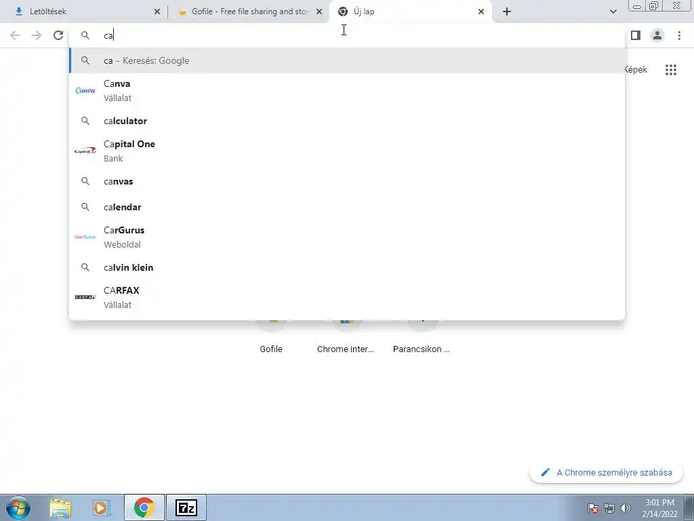Click the Capital One logo icon
Viewport: 694px width, 521px height.
[x=85, y=151]
